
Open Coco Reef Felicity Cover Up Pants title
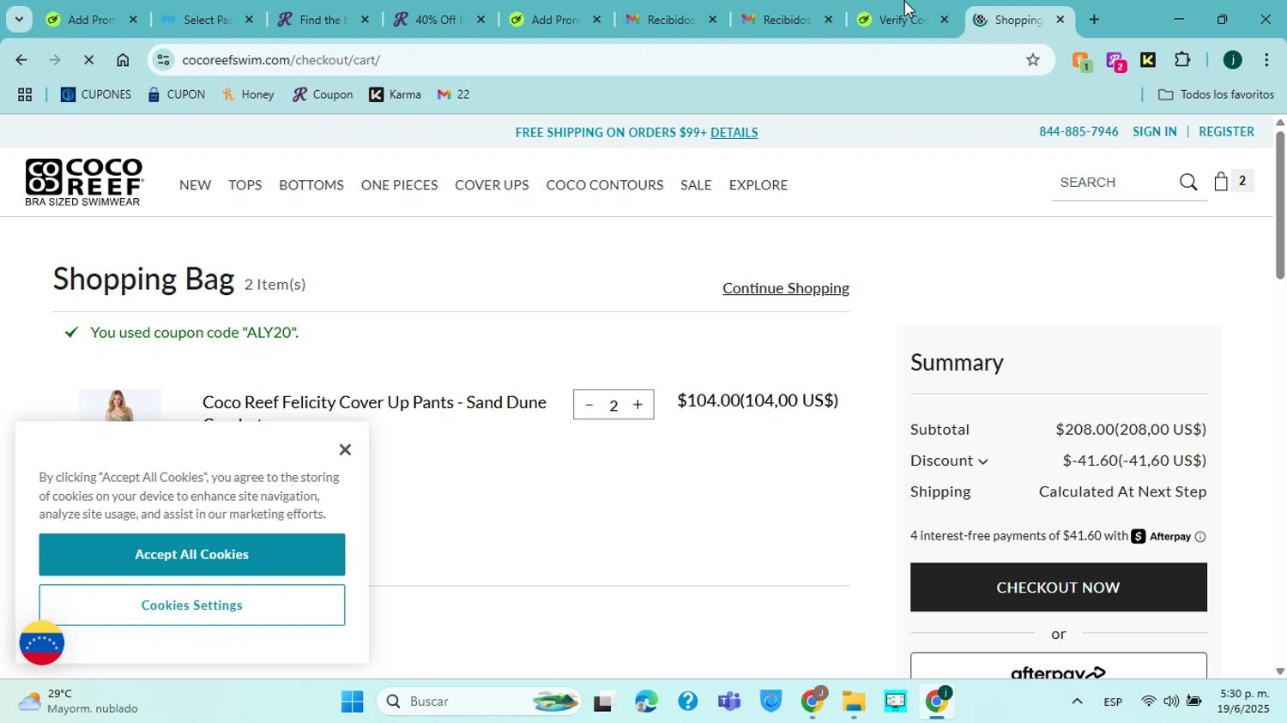pos(374,402)
